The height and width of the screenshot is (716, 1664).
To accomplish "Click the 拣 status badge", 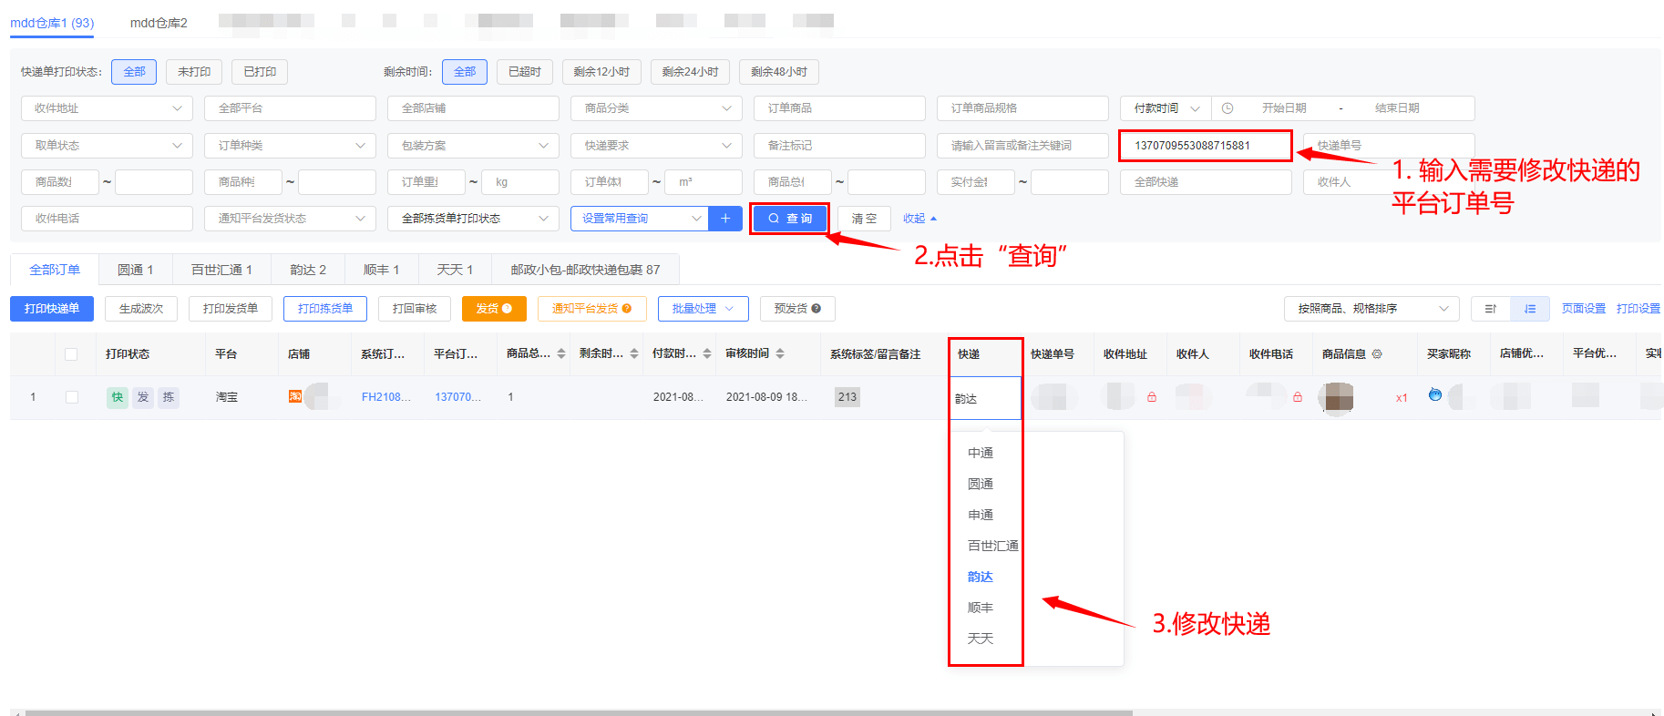I will coord(169,397).
